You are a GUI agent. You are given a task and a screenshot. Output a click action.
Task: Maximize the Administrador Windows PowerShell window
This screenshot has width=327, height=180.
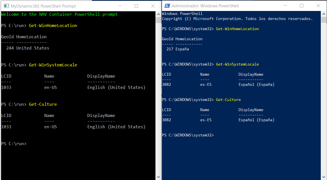click(302, 6)
